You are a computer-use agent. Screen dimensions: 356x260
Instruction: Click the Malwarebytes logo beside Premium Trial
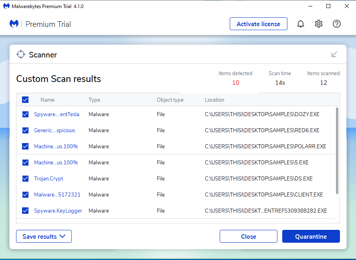[14, 24]
